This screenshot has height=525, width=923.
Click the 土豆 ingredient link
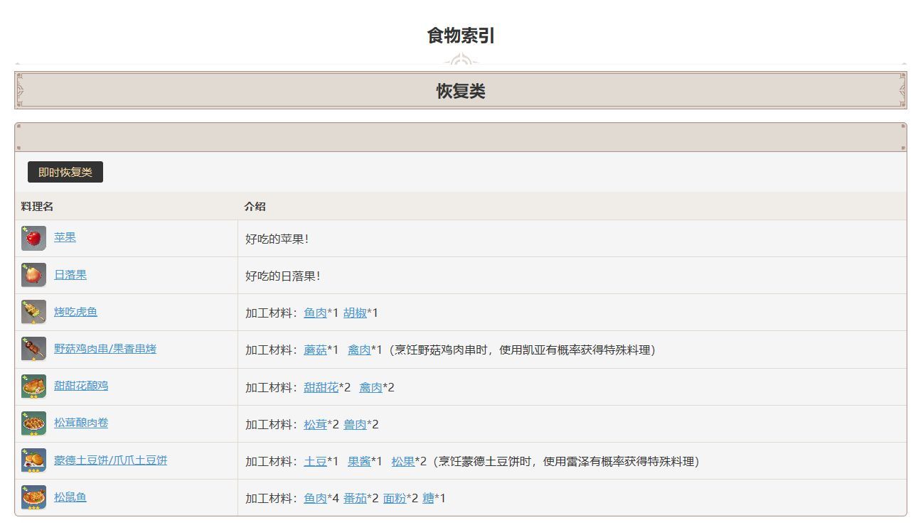pyautogui.click(x=315, y=460)
